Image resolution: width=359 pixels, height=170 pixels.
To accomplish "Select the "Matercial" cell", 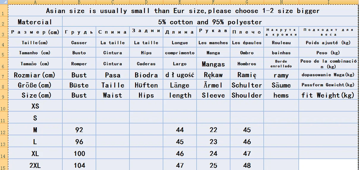I will point(35,22).
